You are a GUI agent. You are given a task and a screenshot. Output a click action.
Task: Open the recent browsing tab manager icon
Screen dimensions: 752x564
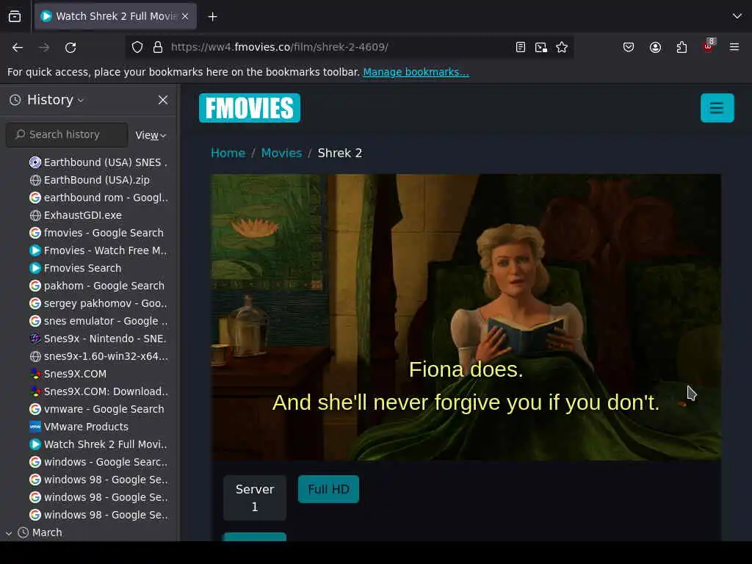[15, 16]
